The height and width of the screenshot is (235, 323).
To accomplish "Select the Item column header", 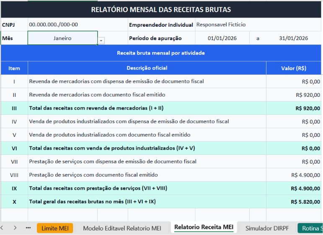I will coord(14,68).
